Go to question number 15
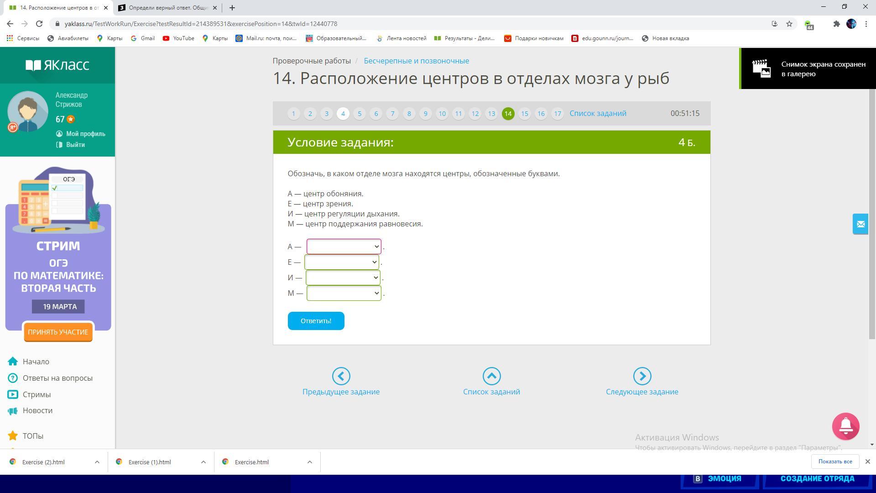The height and width of the screenshot is (493, 876). [x=524, y=114]
